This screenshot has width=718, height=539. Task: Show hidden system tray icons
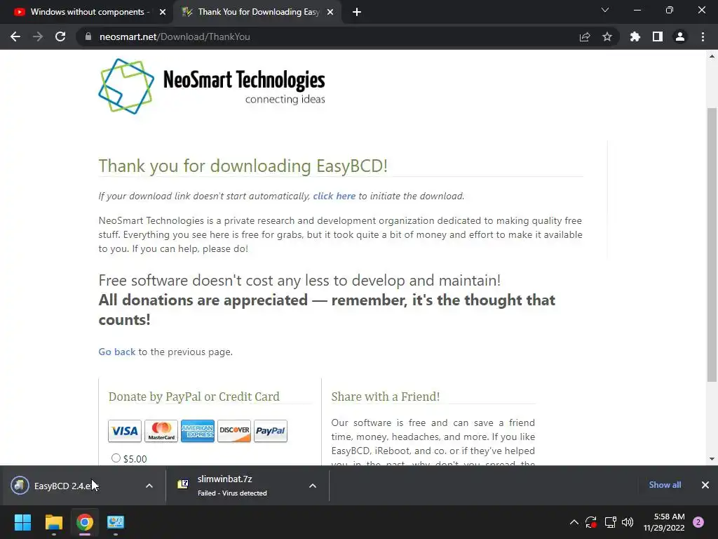[574, 522]
